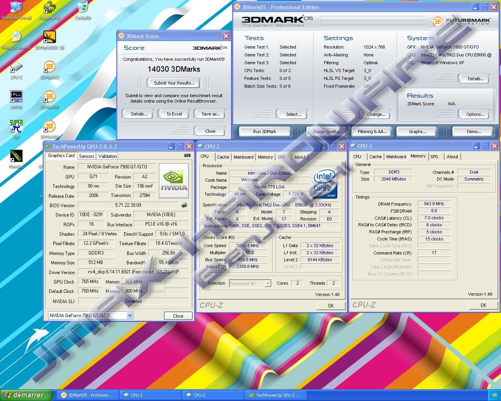Open Memory tab in left CPU-Z window
This screenshot has height=401, width=501.
pos(265,157)
